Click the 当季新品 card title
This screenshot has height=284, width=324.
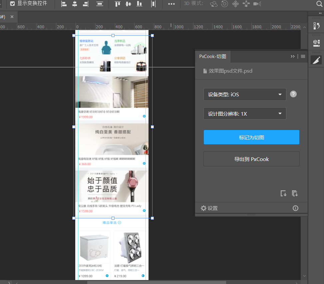(x=120, y=41)
